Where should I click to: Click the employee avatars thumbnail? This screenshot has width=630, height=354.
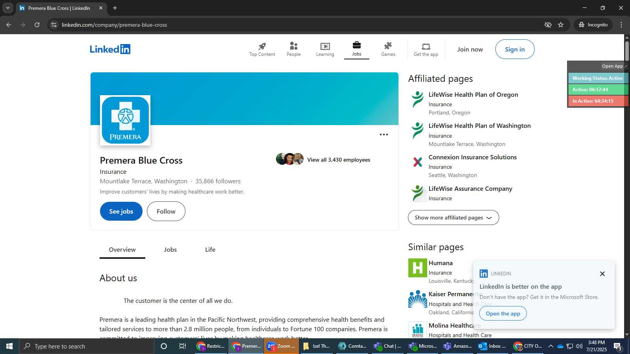pyautogui.click(x=290, y=159)
